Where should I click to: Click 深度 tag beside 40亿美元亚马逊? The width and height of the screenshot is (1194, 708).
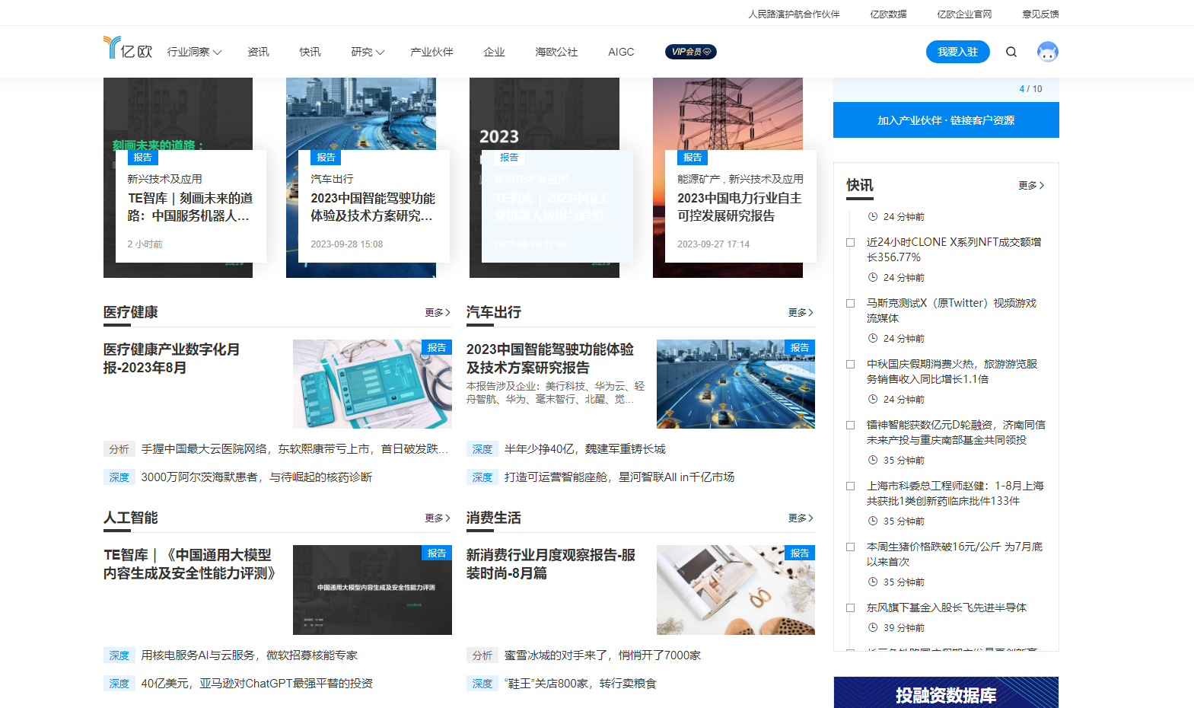119,684
